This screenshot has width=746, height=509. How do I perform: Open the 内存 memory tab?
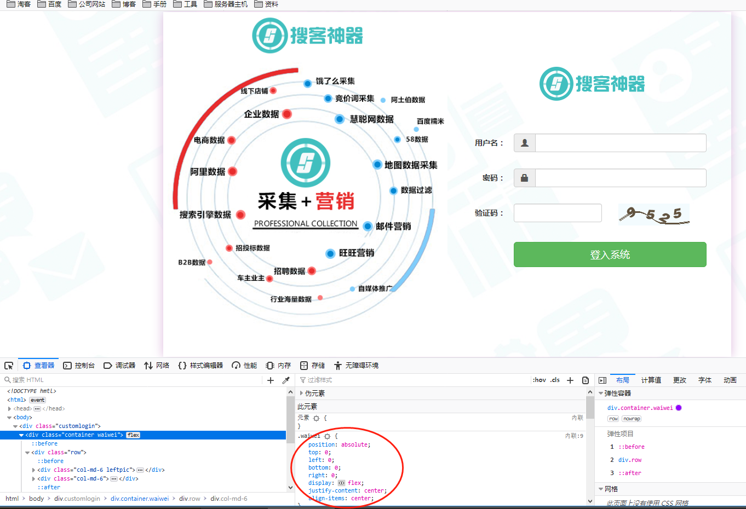278,366
